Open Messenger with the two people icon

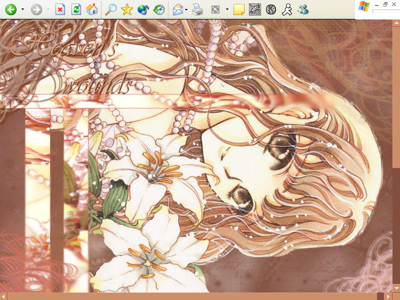coord(303,9)
